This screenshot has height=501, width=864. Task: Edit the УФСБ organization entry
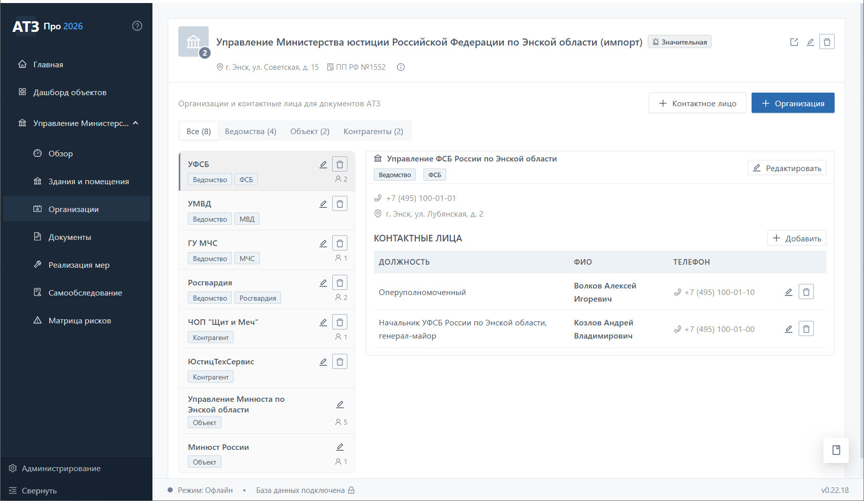(x=323, y=164)
